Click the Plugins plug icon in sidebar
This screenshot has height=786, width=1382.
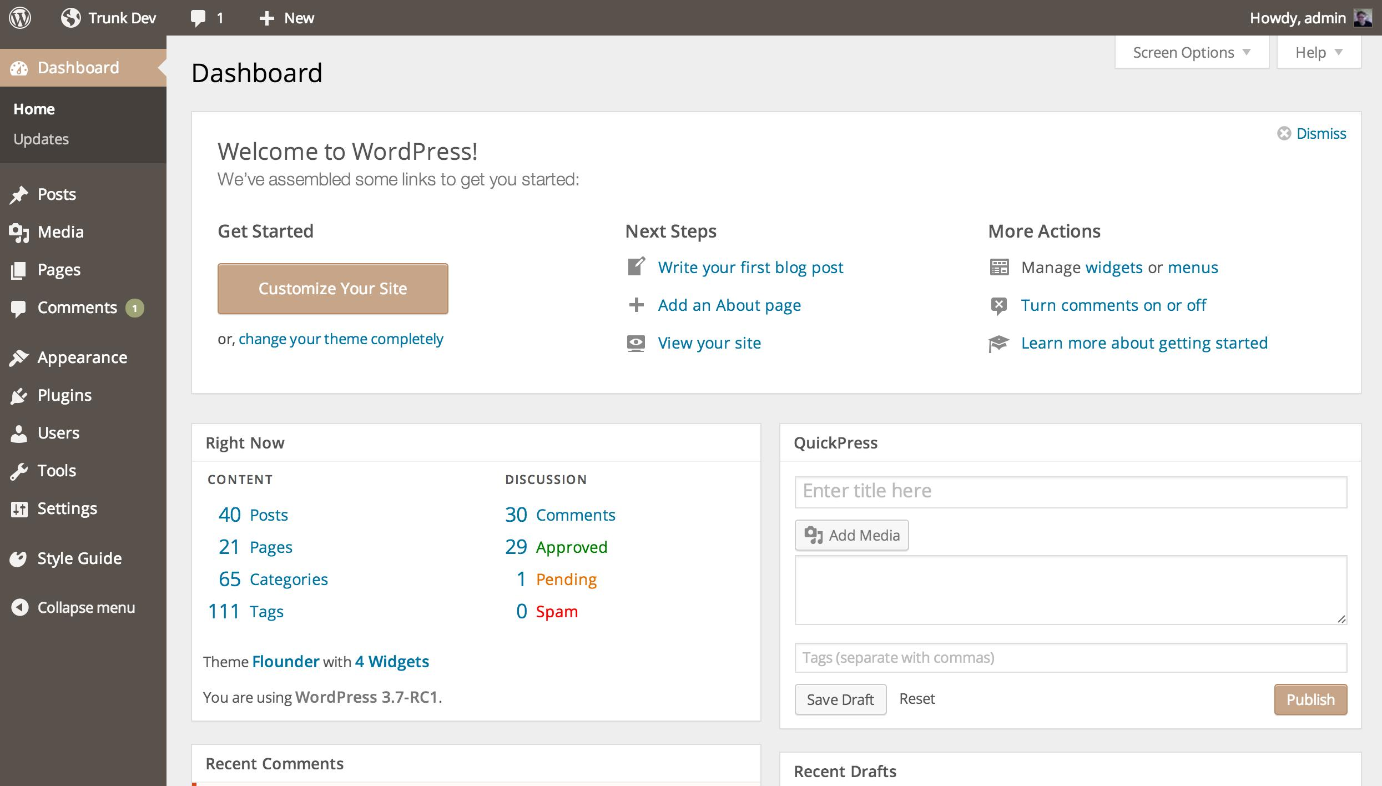(19, 396)
